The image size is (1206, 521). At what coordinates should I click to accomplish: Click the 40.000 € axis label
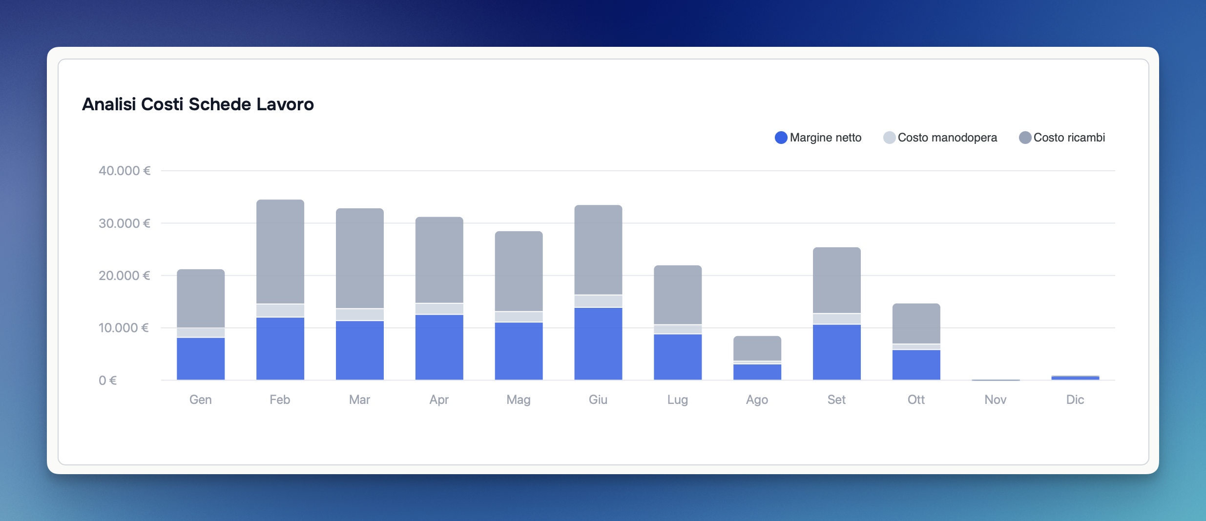[125, 171]
